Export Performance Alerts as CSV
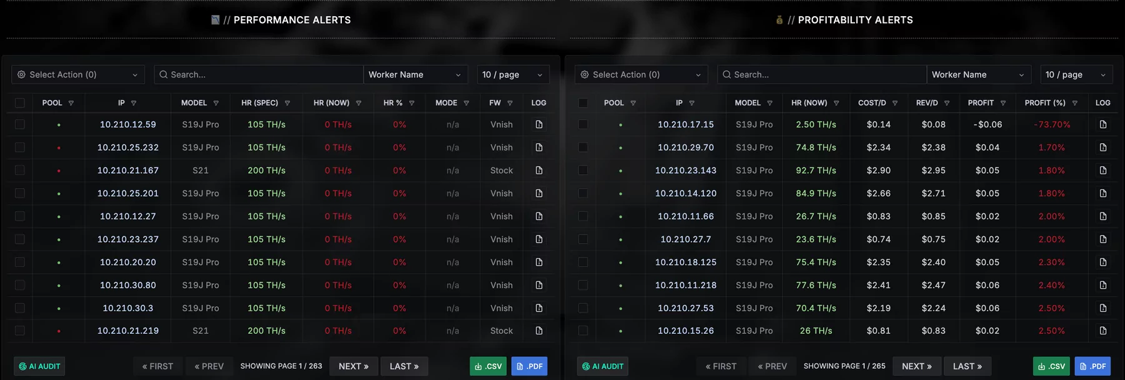This screenshot has width=1125, height=380. pyautogui.click(x=488, y=366)
